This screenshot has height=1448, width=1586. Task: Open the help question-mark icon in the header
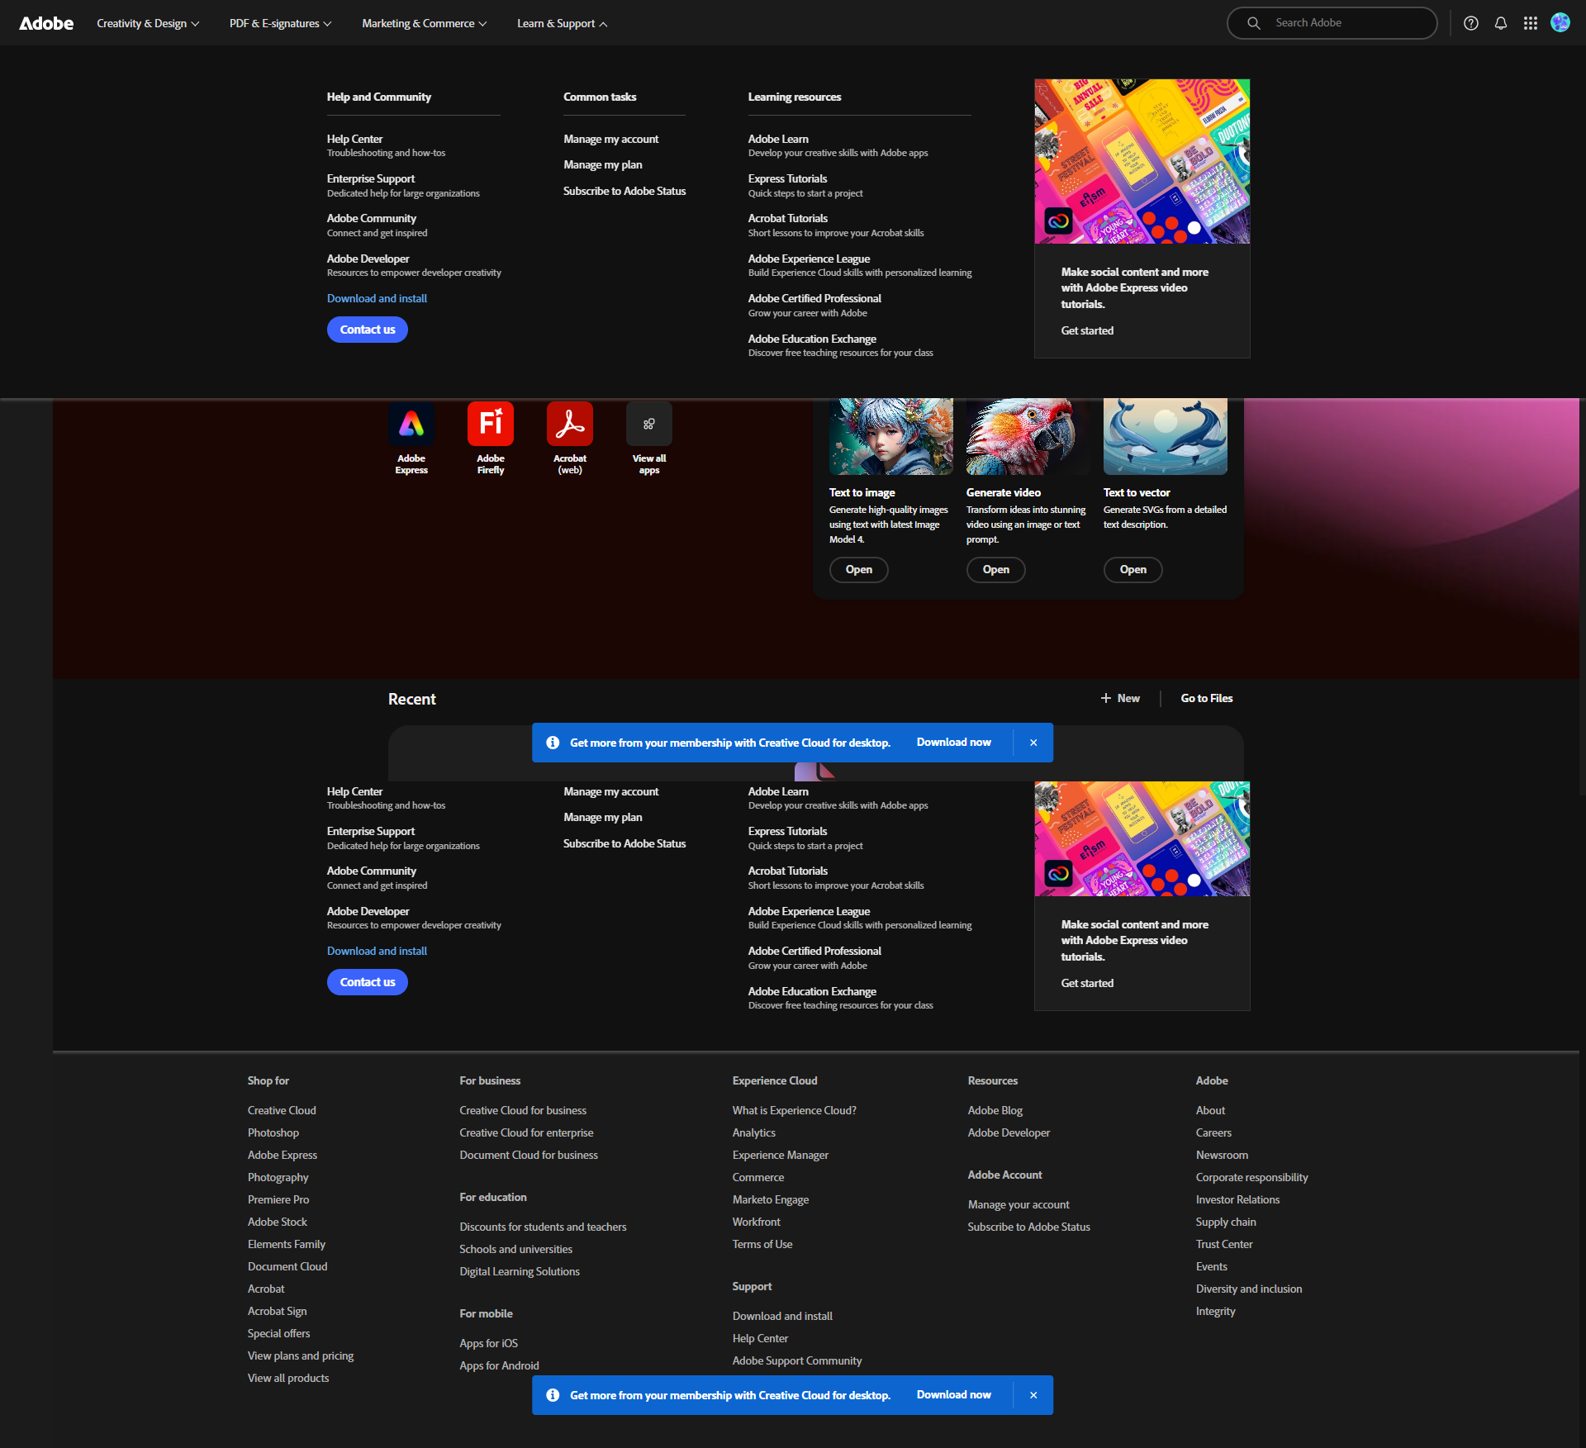(x=1471, y=23)
